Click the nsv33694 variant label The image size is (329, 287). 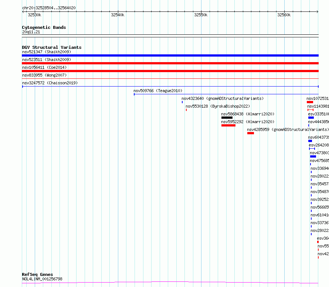tap(320, 168)
